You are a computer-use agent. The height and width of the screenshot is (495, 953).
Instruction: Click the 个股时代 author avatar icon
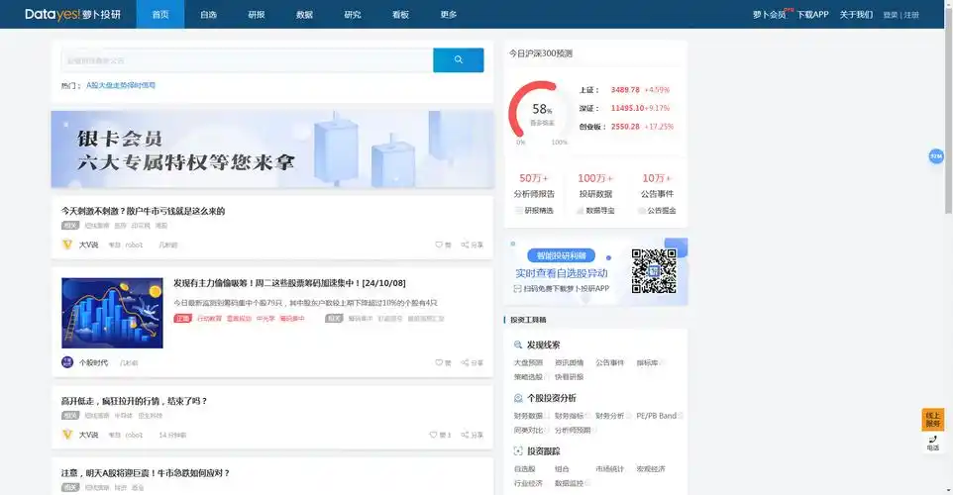tap(67, 363)
